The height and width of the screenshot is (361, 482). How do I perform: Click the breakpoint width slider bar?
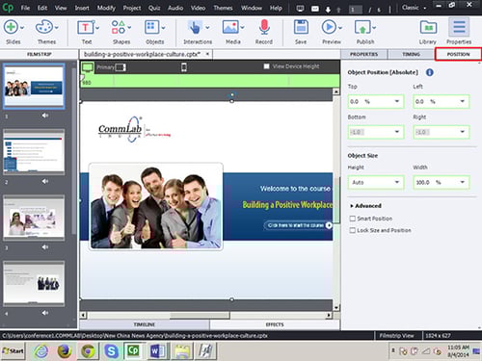coord(210,81)
